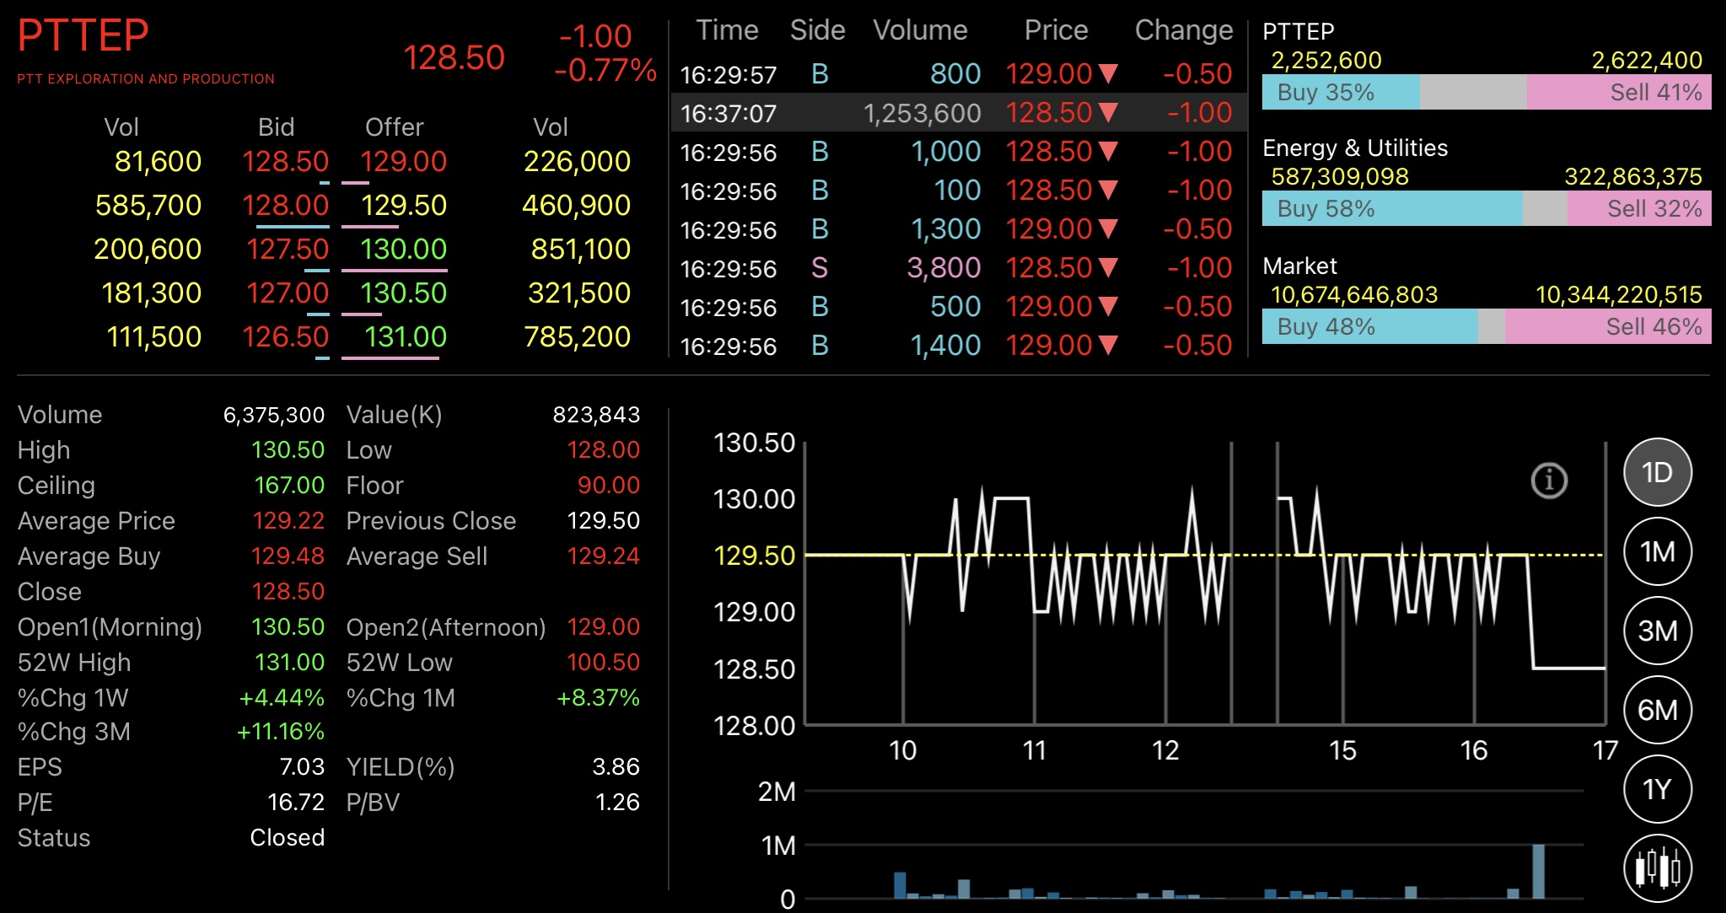Tap the PTTEP stock symbol title
Screen dimensions: 1726x913
coord(83,35)
